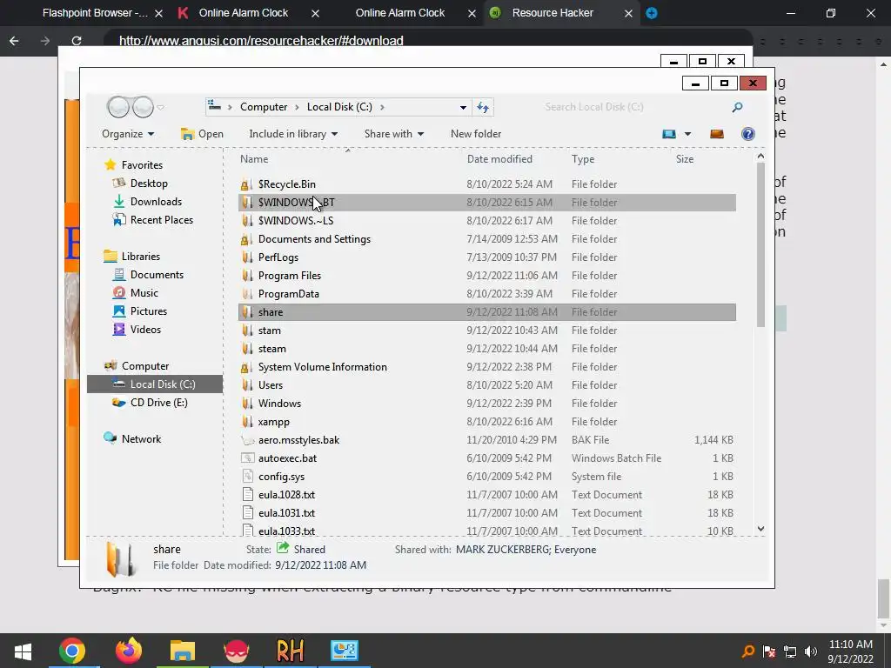This screenshot has width=891, height=668.
Task: Select the steam folder row
Action: point(487,349)
